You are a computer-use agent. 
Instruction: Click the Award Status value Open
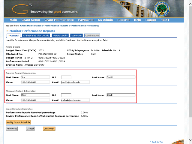[x=94, y=54]
